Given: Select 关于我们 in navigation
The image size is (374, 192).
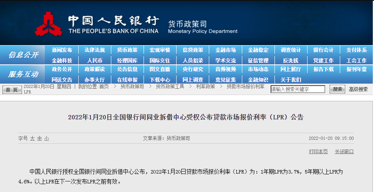Looking at the screenshot, I should (x=291, y=80).
